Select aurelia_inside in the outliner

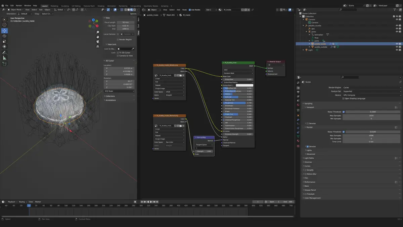[320, 44]
